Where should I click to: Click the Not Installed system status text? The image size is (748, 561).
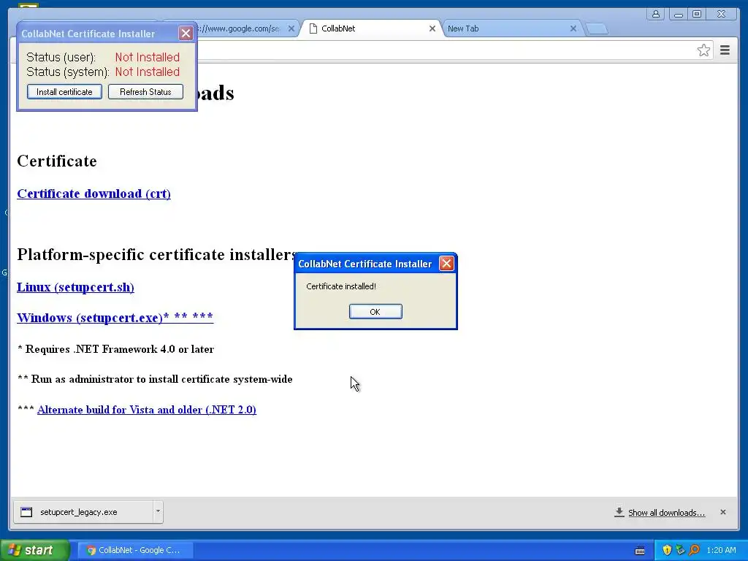point(148,72)
